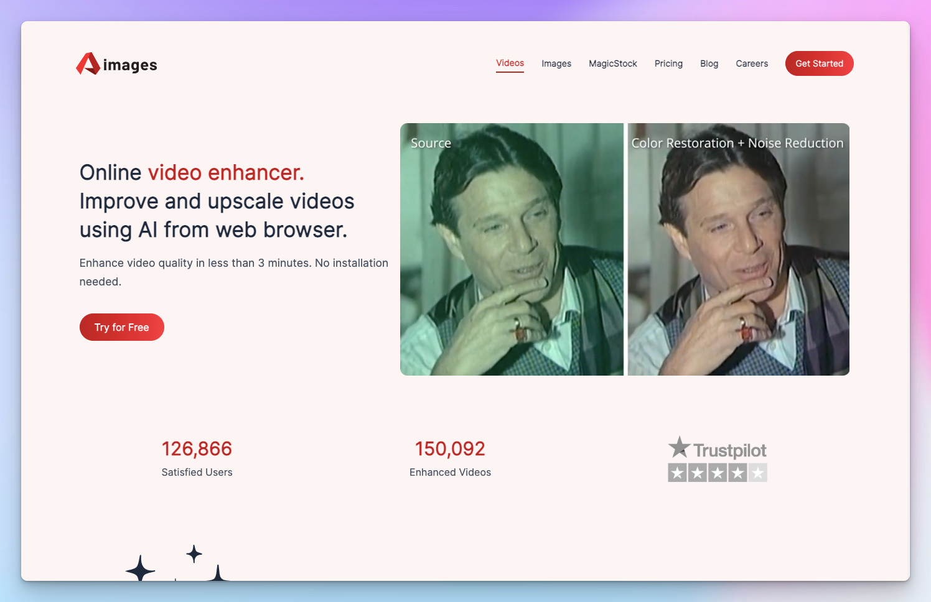Screen dimensions: 931x602
Task: Click the fifth faded Trustpilot rating star
Action: [757, 473]
